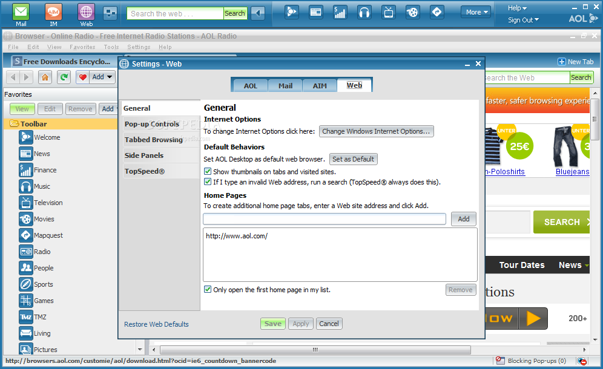Toggle Only open first home page checkbox
The width and height of the screenshot is (603, 369).
point(208,289)
